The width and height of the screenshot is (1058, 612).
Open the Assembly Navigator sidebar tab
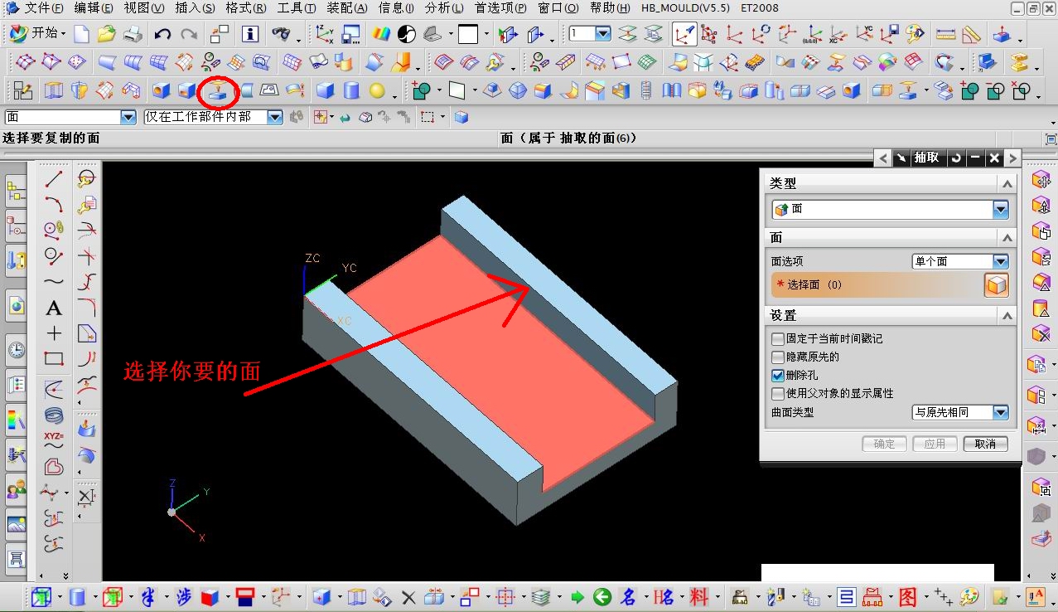17,192
